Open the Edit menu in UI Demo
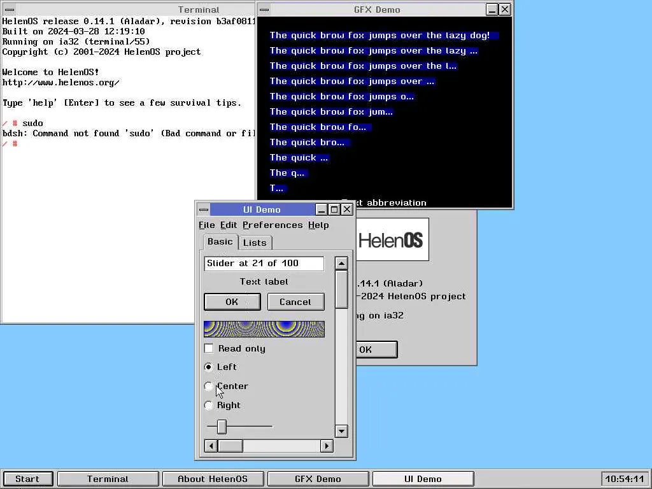 click(x=229, y=225)
